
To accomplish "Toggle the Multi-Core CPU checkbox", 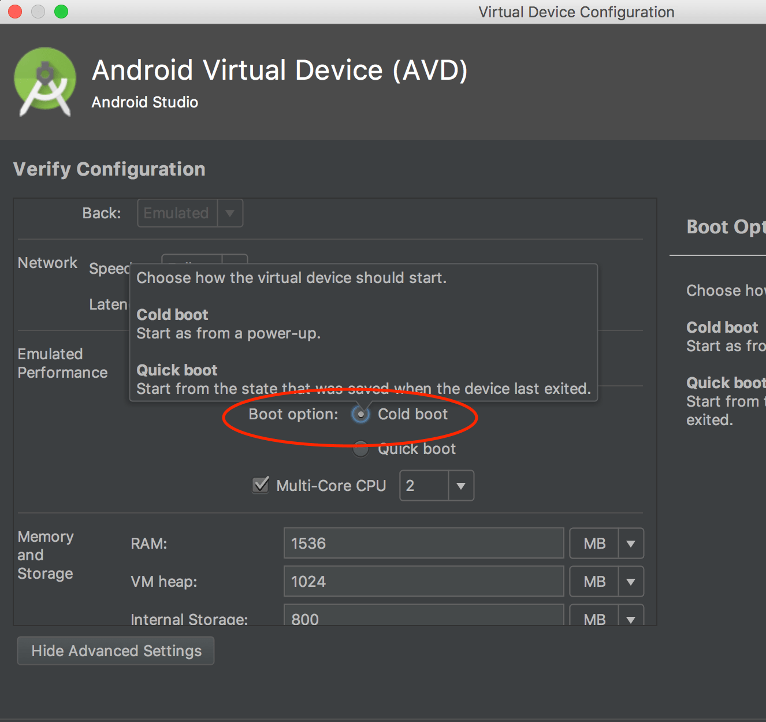I will pos(261,485).
